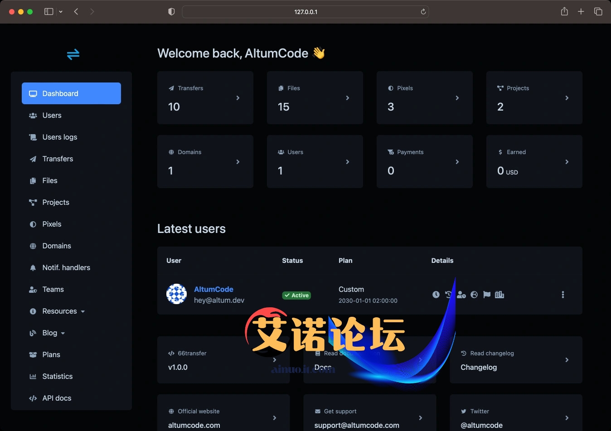Click the user-shield details icon in user row
This screenshot has width=611, height=431.
(461, 295)
